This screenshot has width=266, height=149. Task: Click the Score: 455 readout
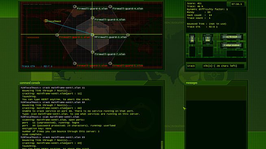(194, 3)
